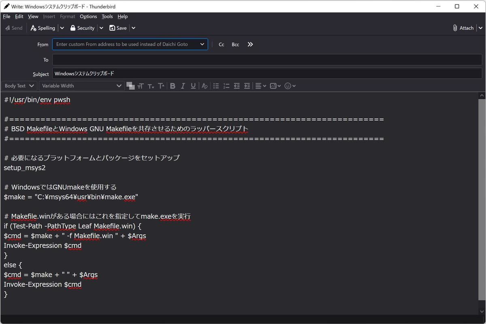Open the insert emoji smiley menu
The width and height of the screenshot is (486, 324).
290,86
